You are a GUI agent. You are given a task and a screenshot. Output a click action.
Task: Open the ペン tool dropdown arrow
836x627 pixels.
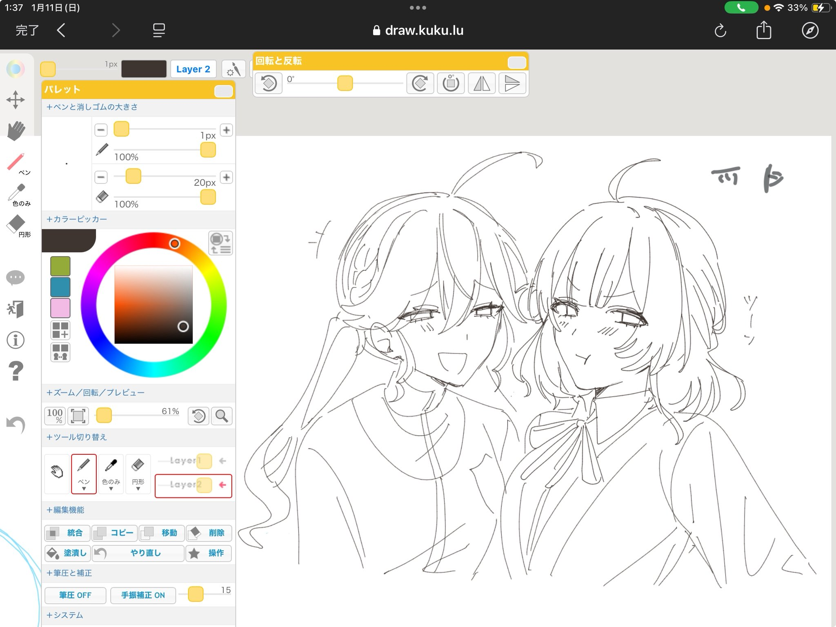pos(84,489)
